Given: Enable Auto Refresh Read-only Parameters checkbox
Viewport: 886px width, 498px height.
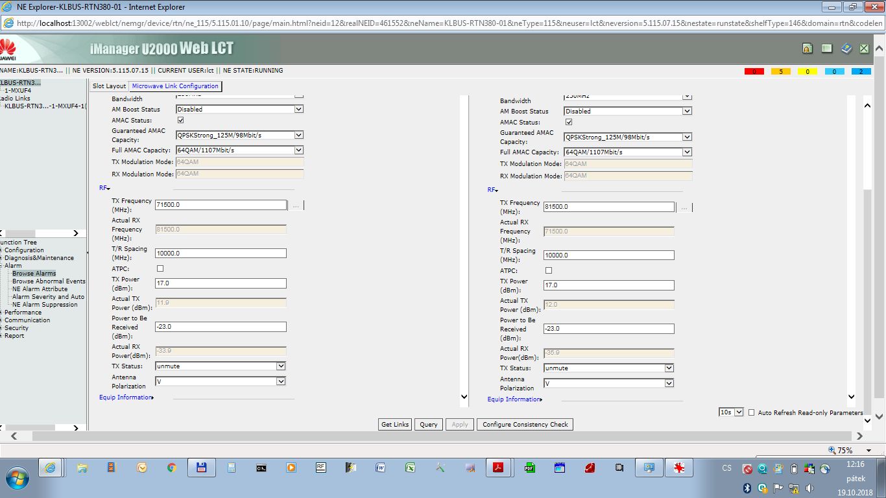Looking at the screenshot, I should click(752, 412).
